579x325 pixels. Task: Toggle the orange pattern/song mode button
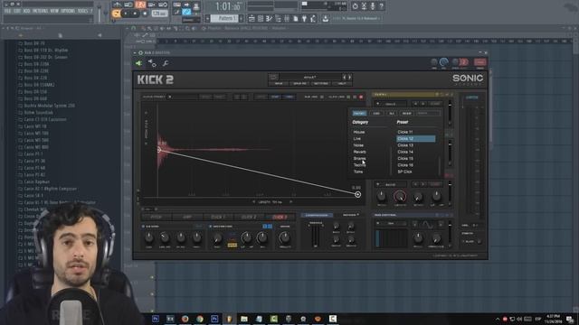point(116,14)
